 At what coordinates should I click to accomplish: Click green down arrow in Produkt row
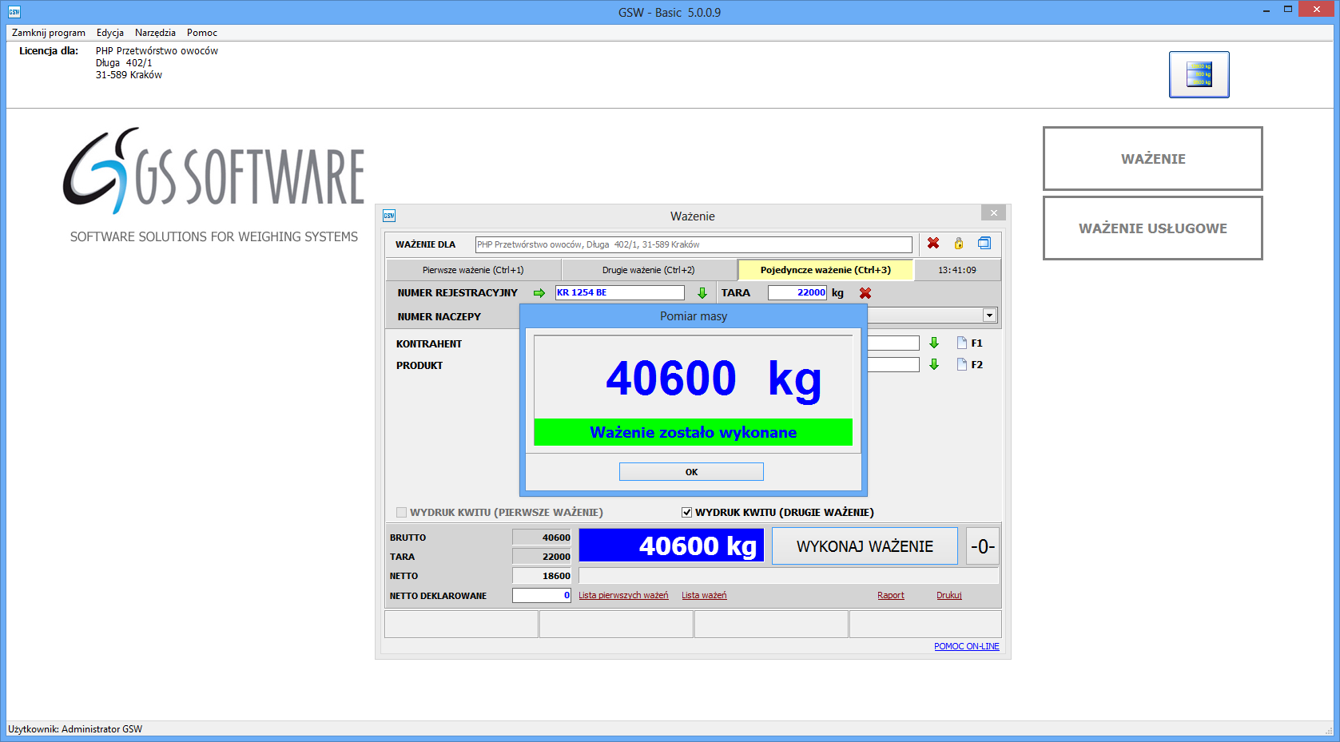tap(934, 365)
